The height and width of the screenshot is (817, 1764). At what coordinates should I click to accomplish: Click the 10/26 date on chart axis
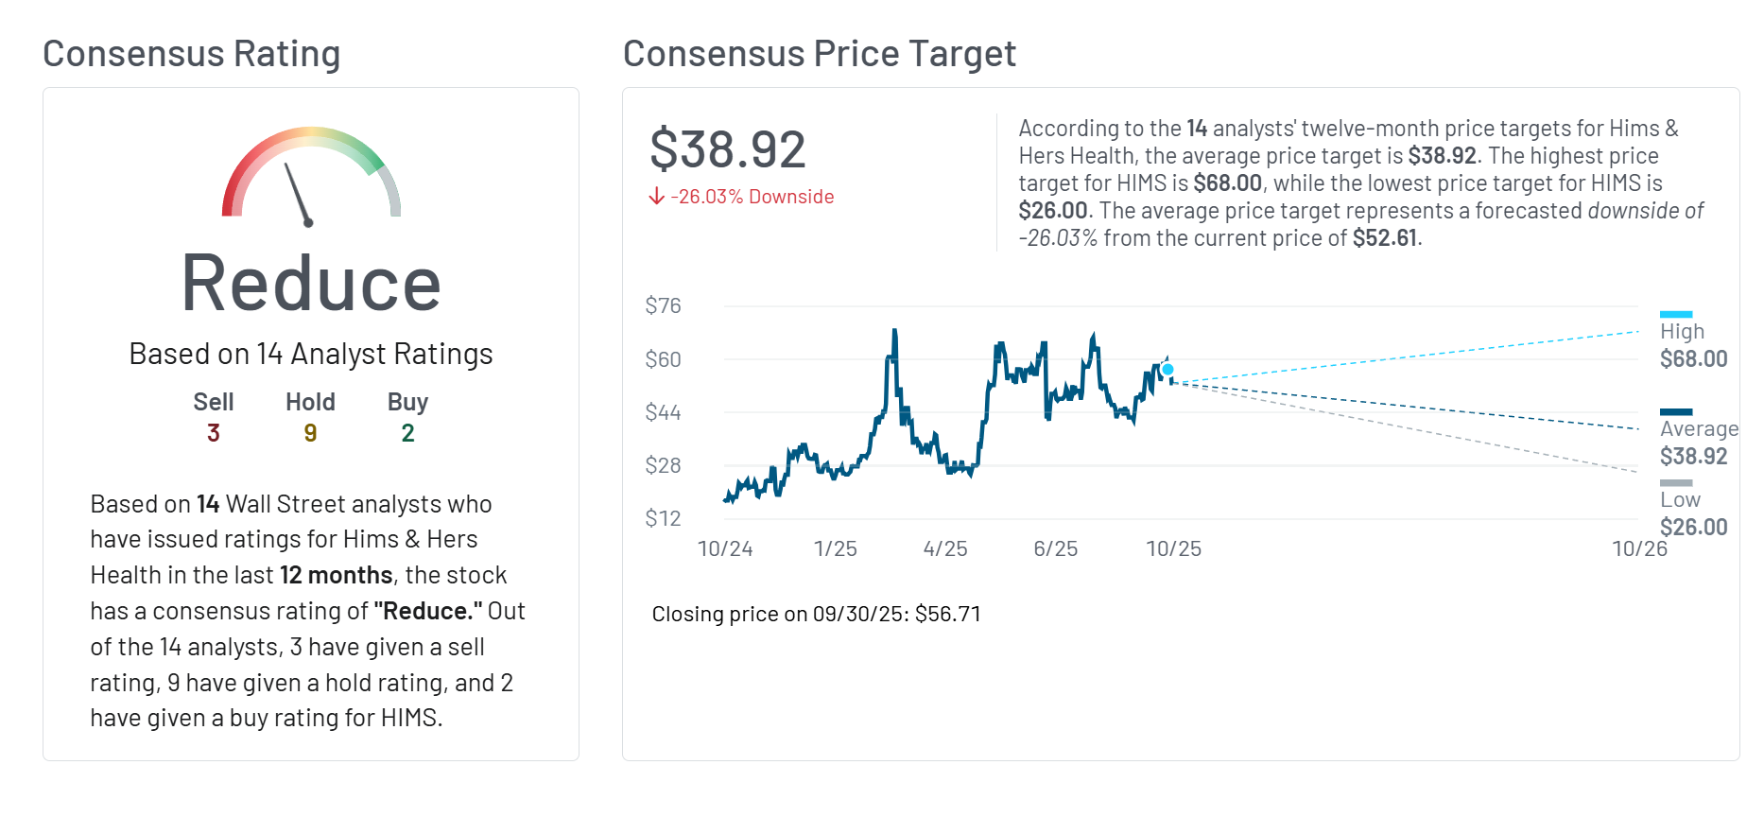[x=1639, y=548]
